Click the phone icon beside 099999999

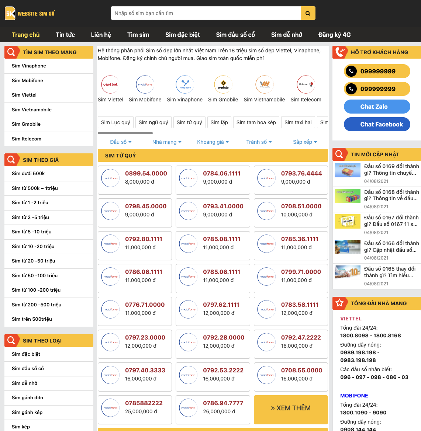click(x=351, y=71)
